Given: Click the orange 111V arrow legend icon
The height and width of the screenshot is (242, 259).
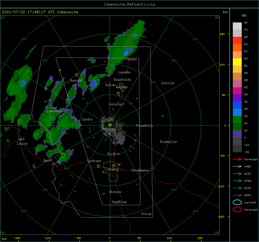Looking at the screenshot, I should [237, 174].
